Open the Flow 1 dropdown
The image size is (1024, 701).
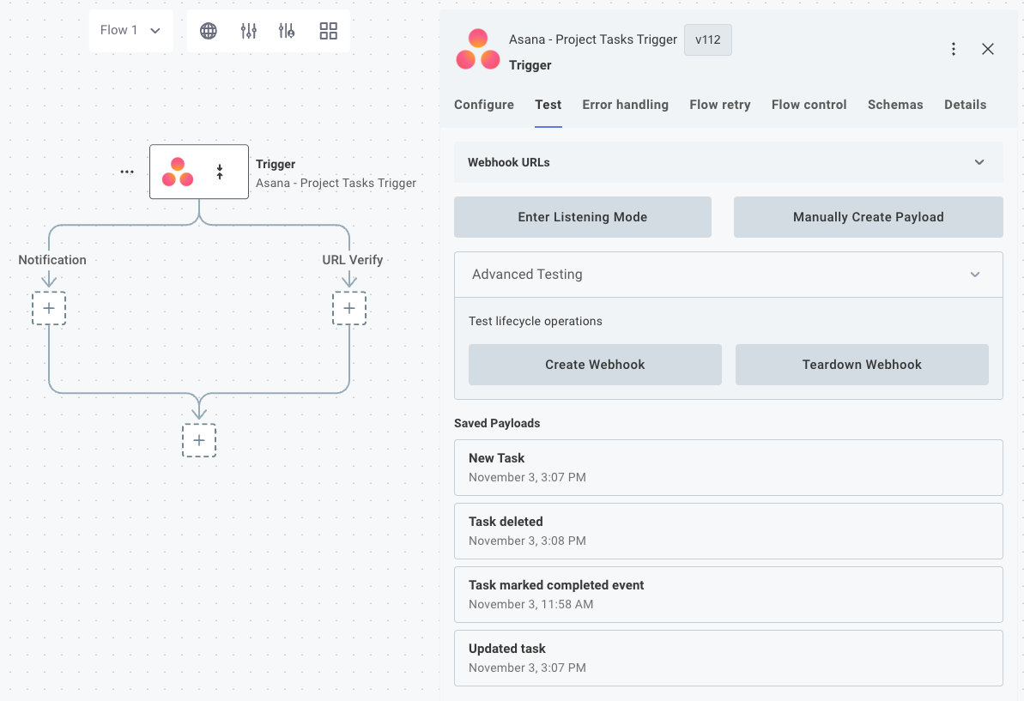point(130,30)
